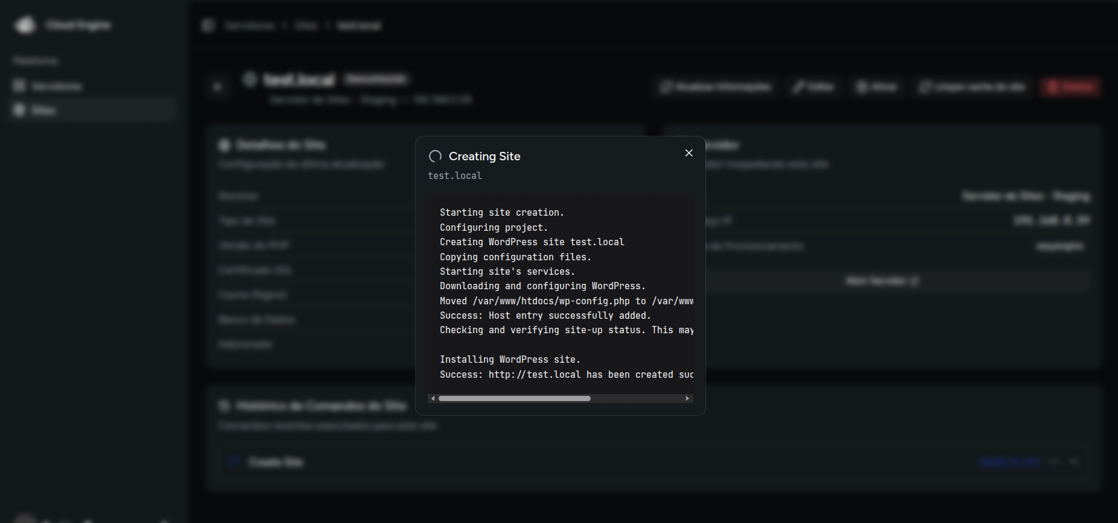Open Servidores in the sidebar
Viewport: 1118px width, 523px height.
56,86
